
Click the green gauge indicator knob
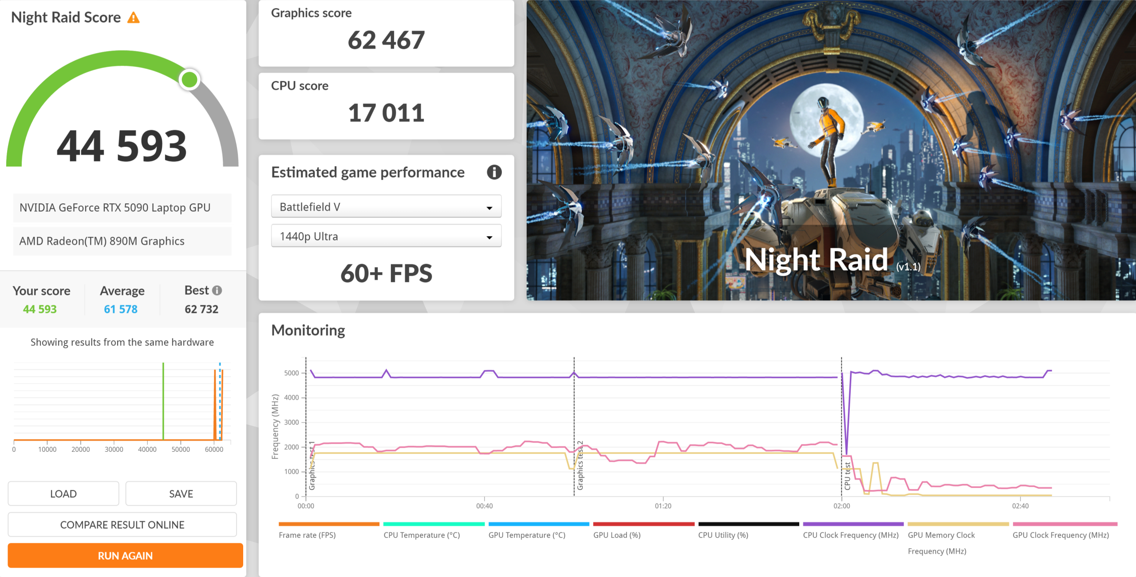point(190,80)
